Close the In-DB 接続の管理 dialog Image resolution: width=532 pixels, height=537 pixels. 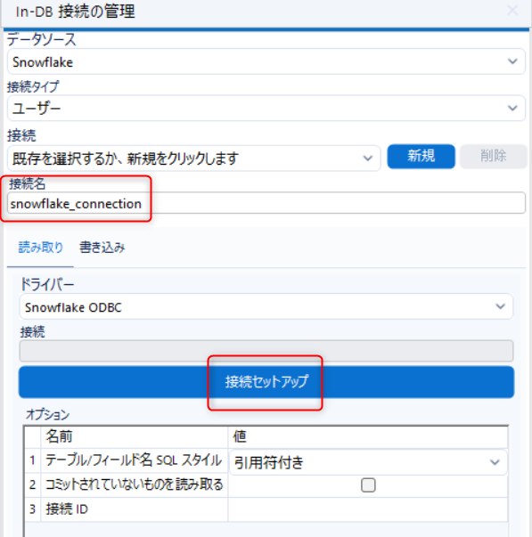pos(512,11)
